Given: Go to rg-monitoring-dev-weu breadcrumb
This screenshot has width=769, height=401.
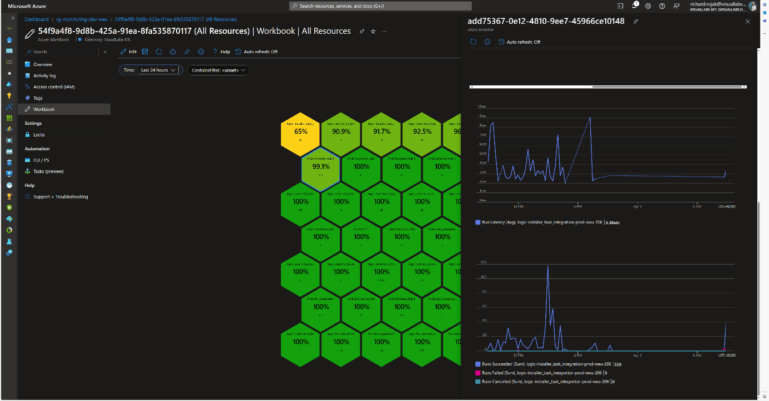Looking at the screenshot, I should (82, 19).
